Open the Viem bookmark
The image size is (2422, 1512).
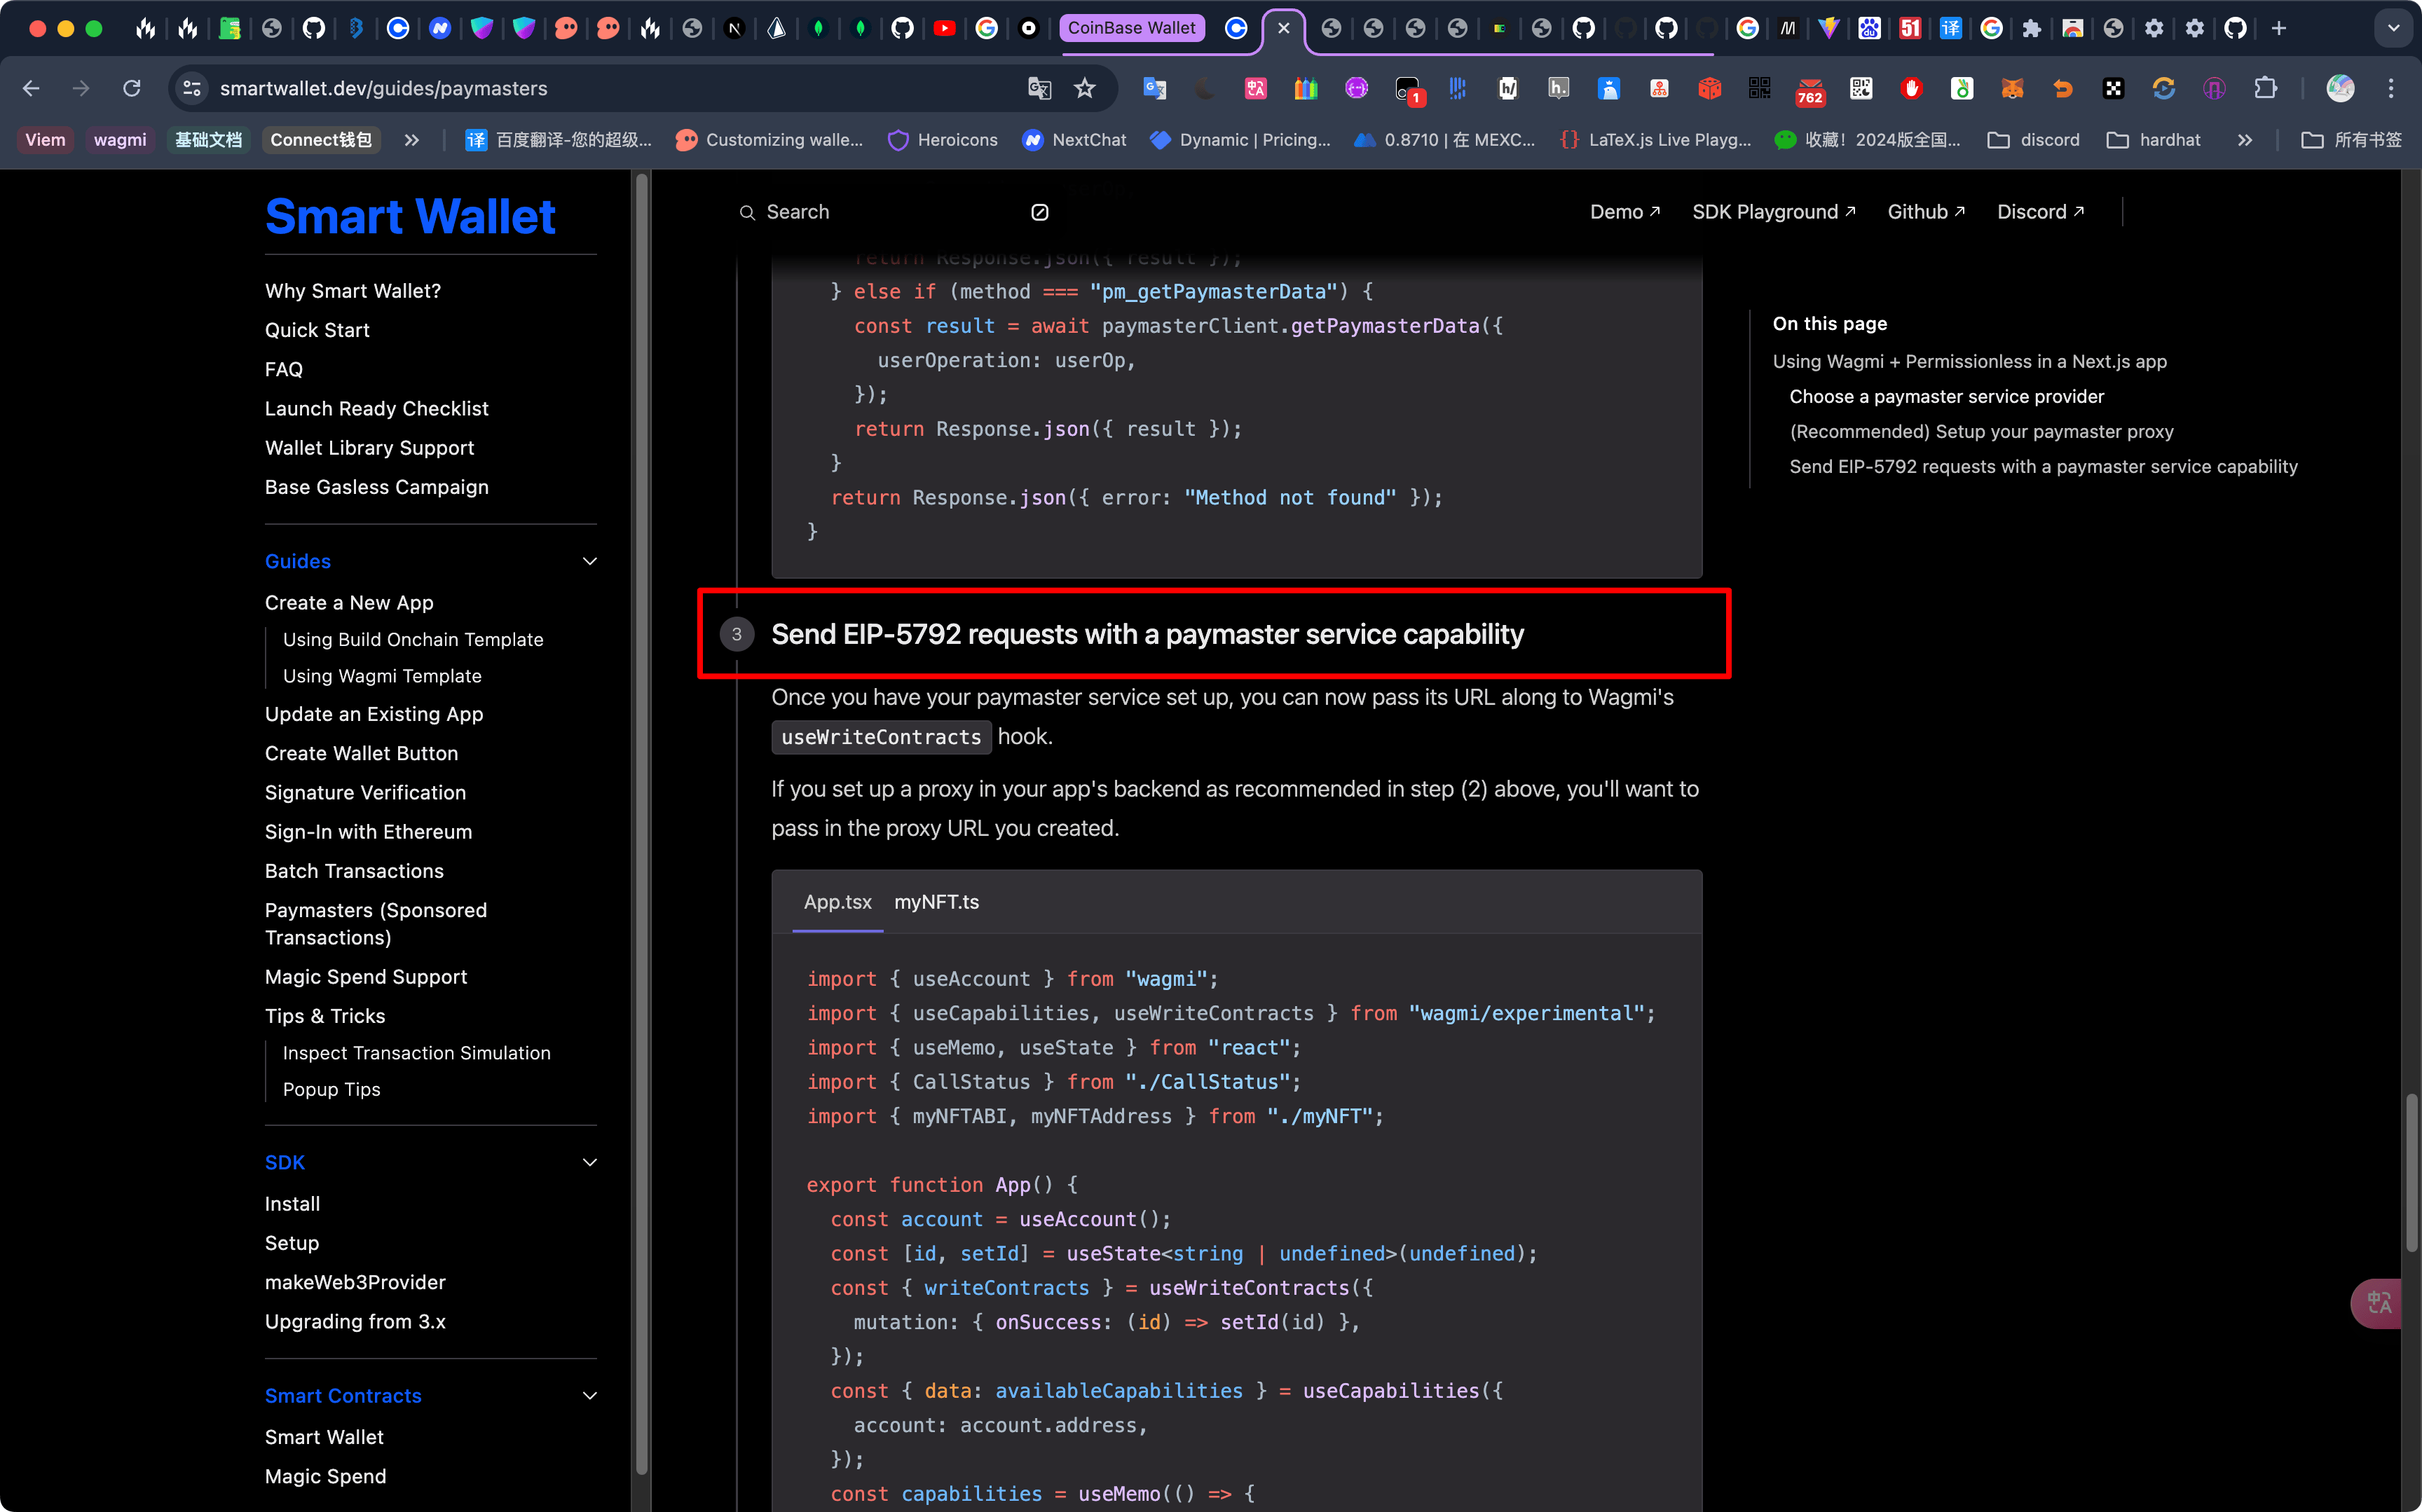(45, 140)
